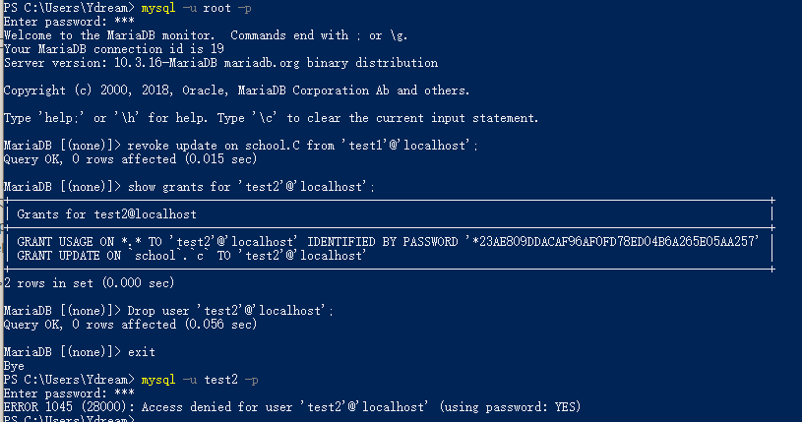Click the 'GRANT UPDATE ON school.c' row

192,256
